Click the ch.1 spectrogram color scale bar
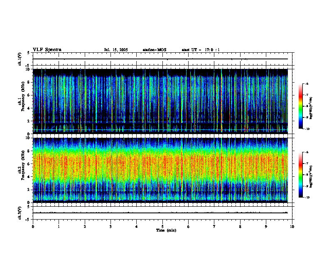329x254 pixels. click(301, 106)
